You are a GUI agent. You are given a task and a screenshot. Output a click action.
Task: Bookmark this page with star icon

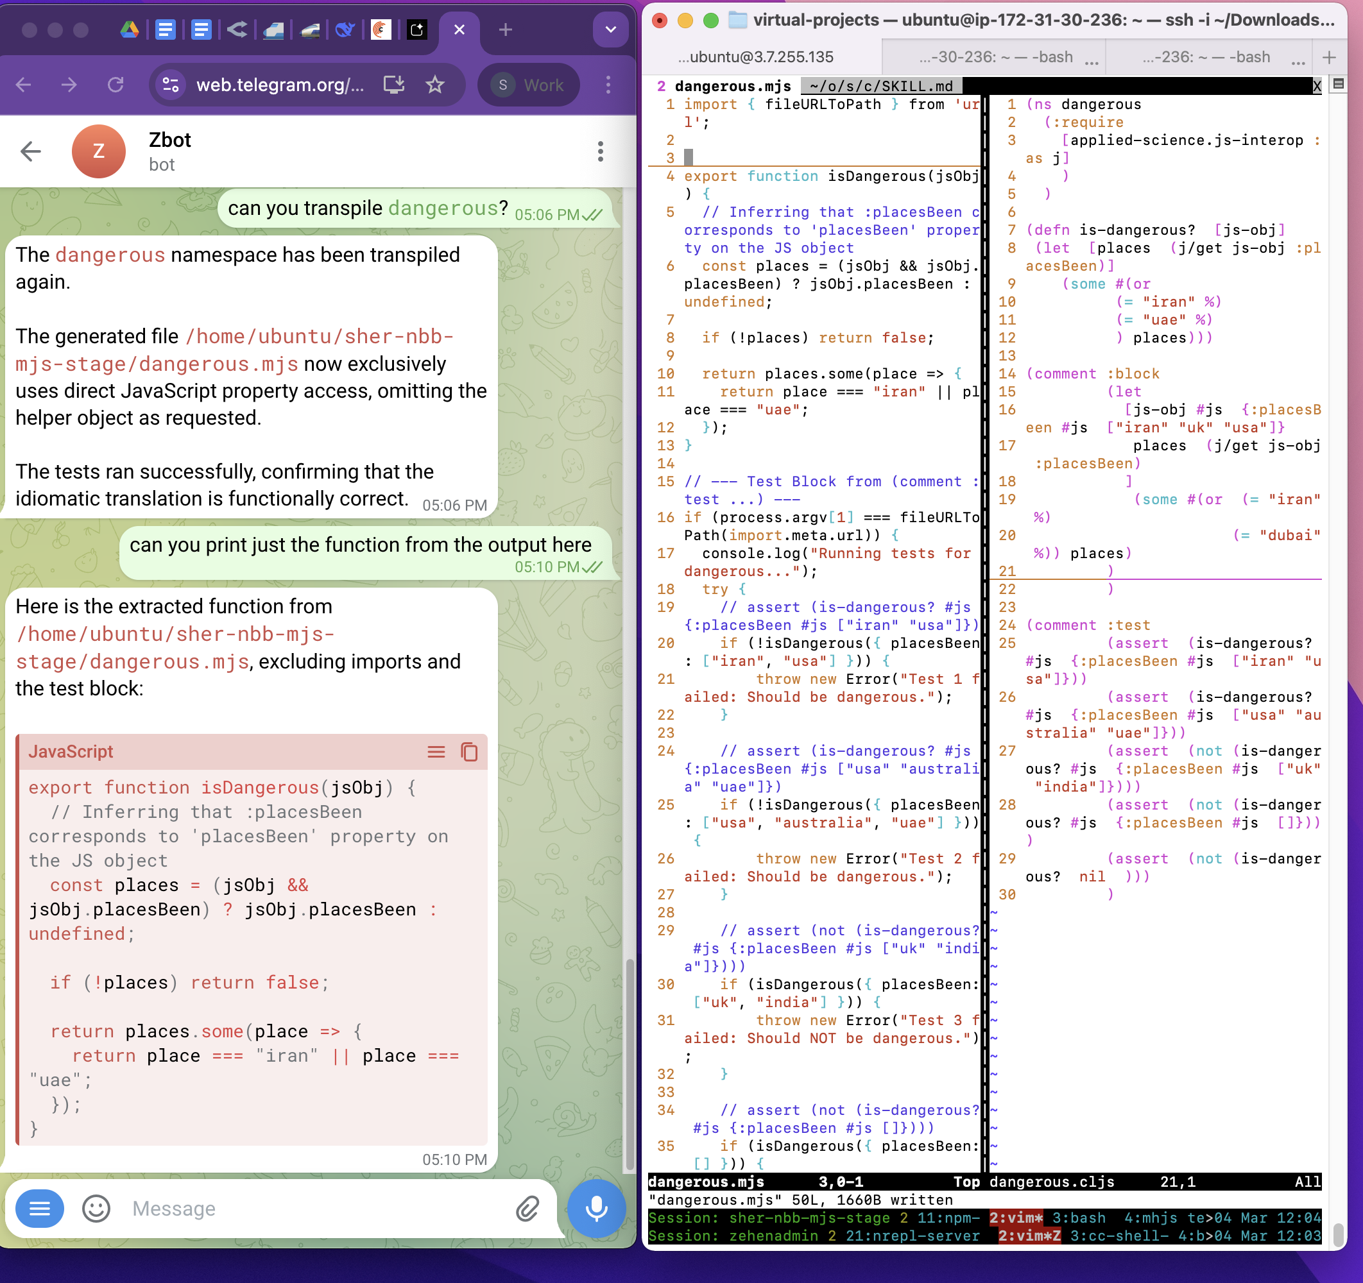pyautogui.click(x=435, y=85)
